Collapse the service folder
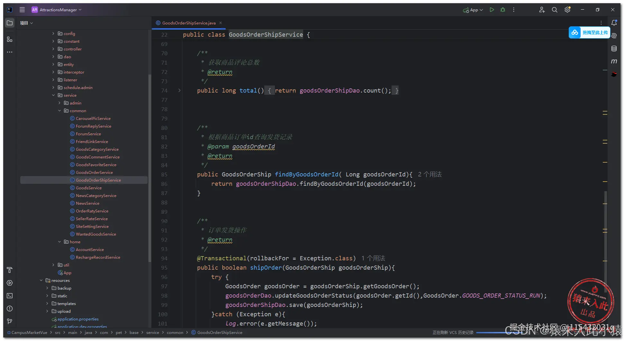The height and width of the screenshot is (341, 624). [53, 95]
